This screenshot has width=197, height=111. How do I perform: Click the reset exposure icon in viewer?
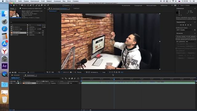click(119, 72)
